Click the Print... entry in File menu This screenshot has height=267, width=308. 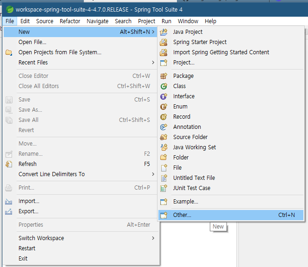pos(80,188)
